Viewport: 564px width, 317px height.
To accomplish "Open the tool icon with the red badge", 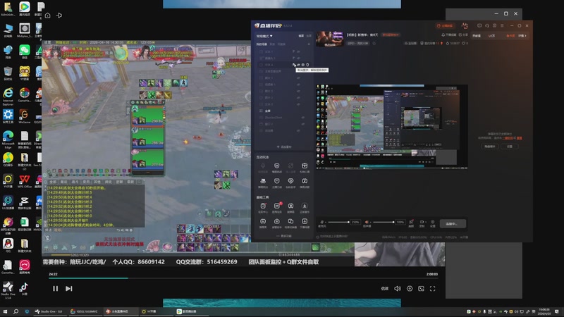I will tap(277, 206).
